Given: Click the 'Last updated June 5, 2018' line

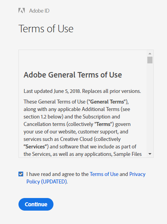Looking at the screenshot, I should pyautogui.click(x=82, y=91).
